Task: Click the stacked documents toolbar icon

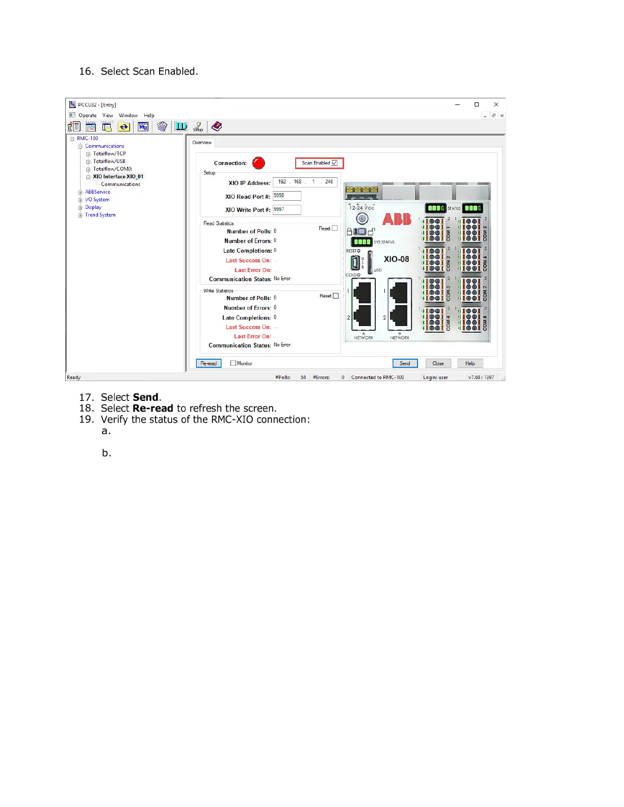Action: point(162,126)
